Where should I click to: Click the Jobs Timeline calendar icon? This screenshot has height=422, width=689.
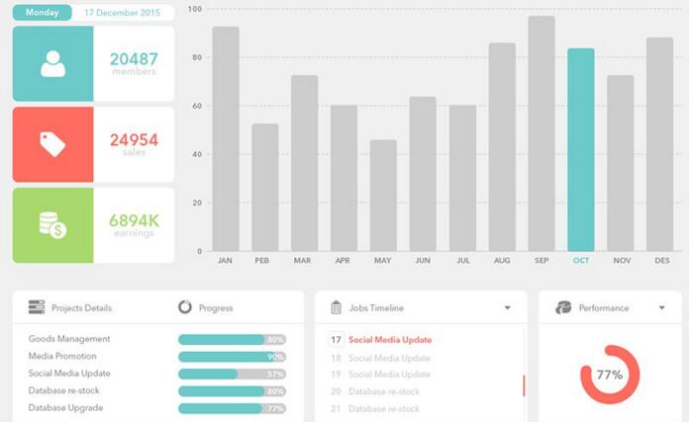click(x=336, y=307)
